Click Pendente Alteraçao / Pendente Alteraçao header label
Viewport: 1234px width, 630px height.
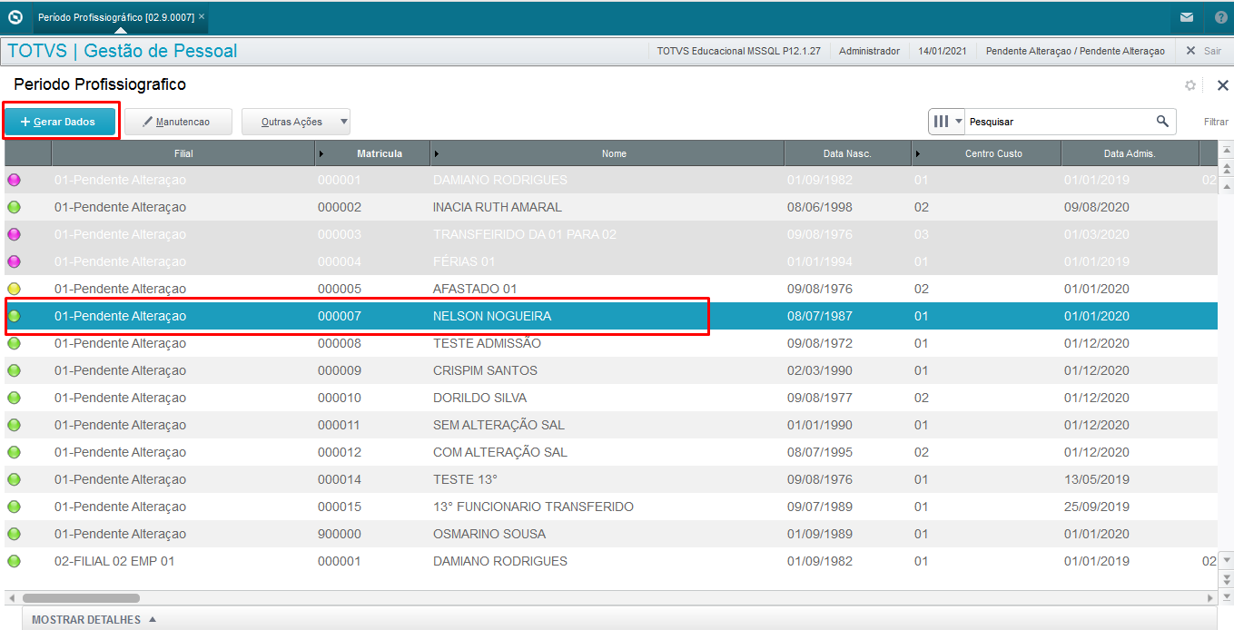[x=1075, y=51]
